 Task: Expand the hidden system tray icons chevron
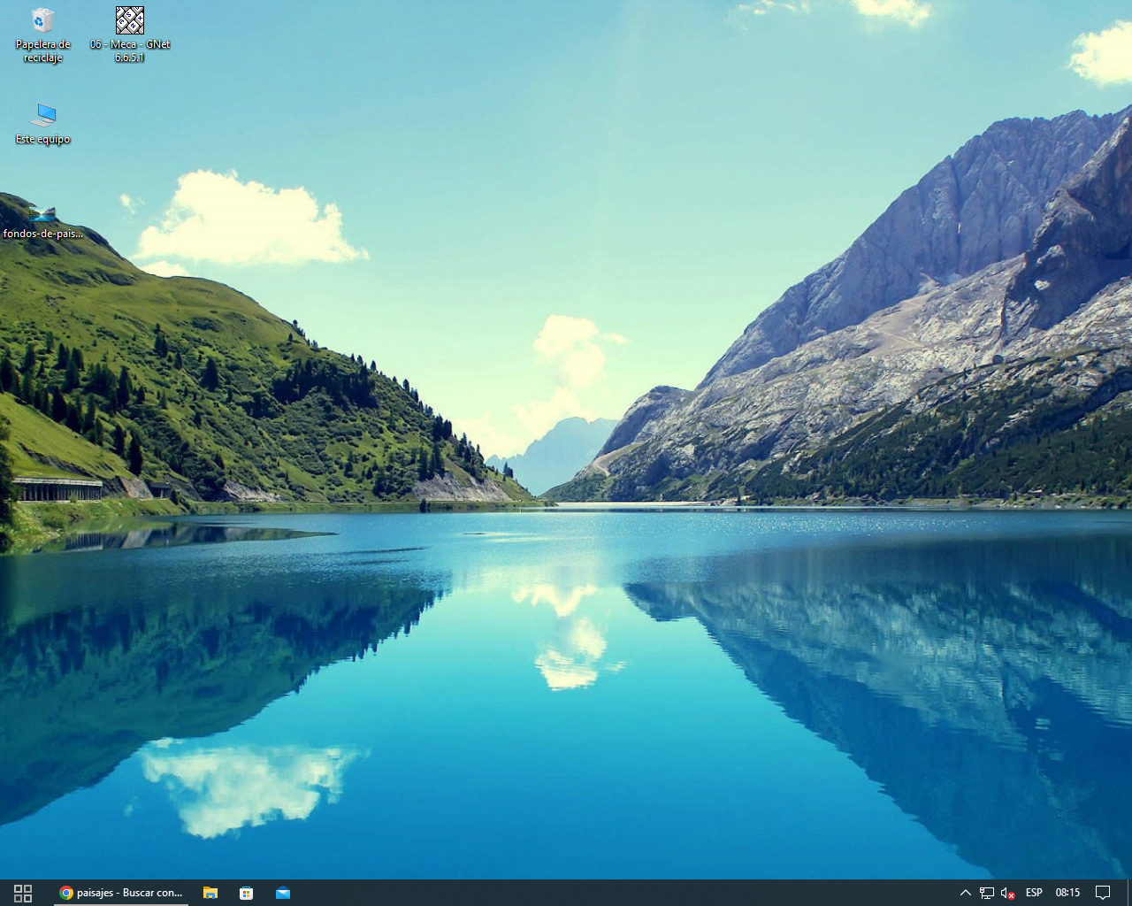[966, 893]
